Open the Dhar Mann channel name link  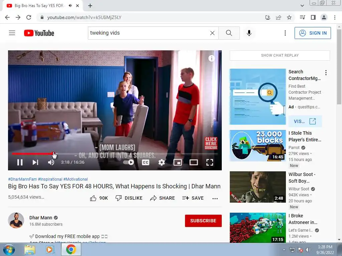point(41,218)
